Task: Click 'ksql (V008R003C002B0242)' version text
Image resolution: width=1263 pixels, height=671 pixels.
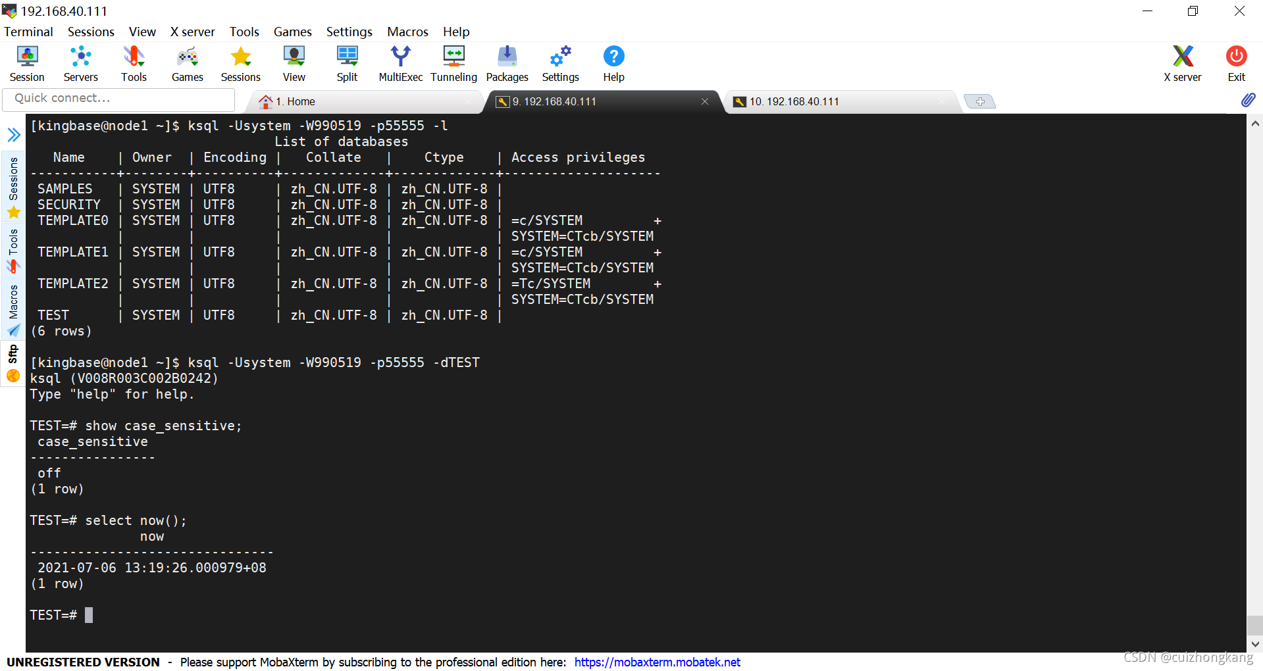Action: pyautogui.click(x=124, y=378)
